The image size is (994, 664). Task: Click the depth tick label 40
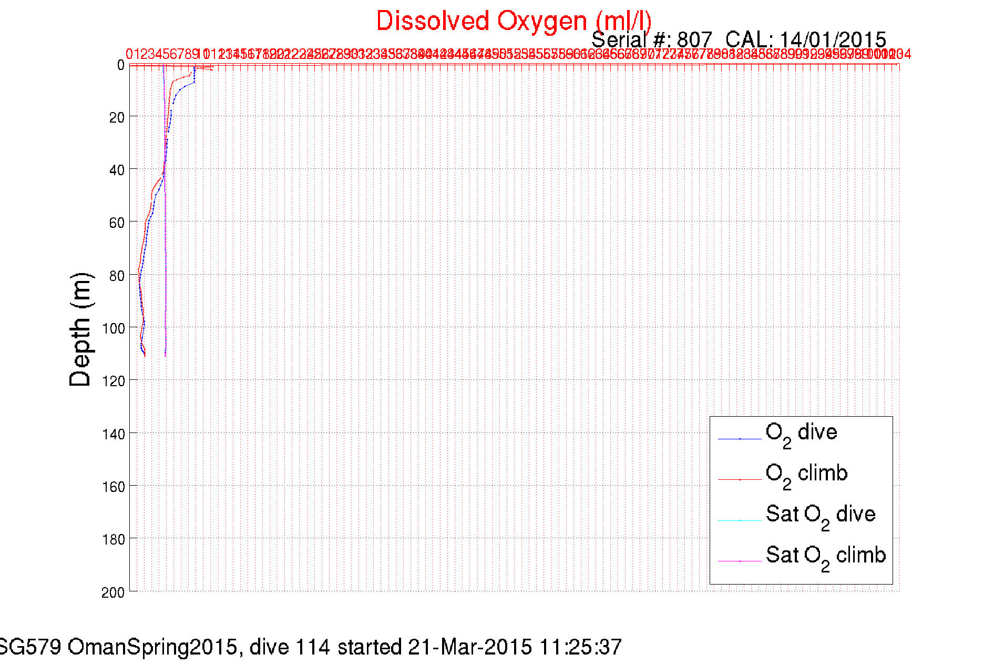point(117,170)
